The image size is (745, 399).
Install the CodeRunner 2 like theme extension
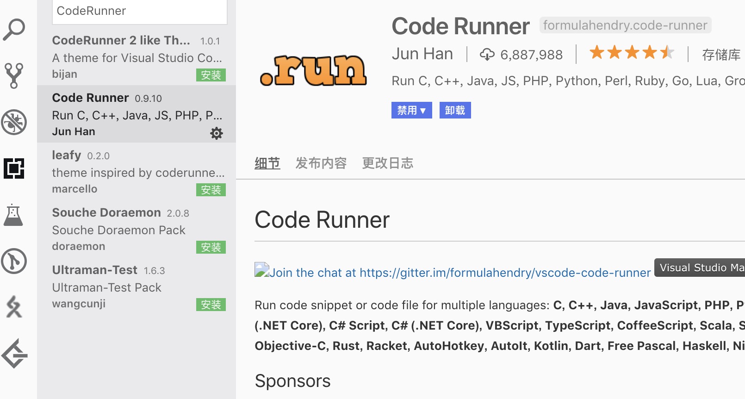coord(211,75)
